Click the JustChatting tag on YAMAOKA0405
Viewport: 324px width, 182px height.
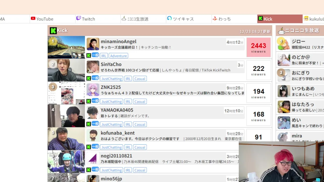point(111,124)
